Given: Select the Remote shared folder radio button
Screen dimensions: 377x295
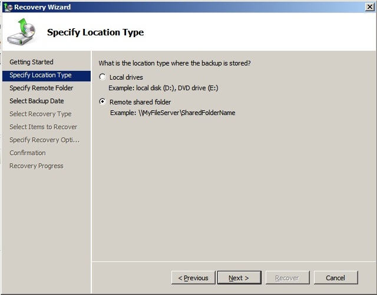Looking at the screenshot, I should [102, 102].
